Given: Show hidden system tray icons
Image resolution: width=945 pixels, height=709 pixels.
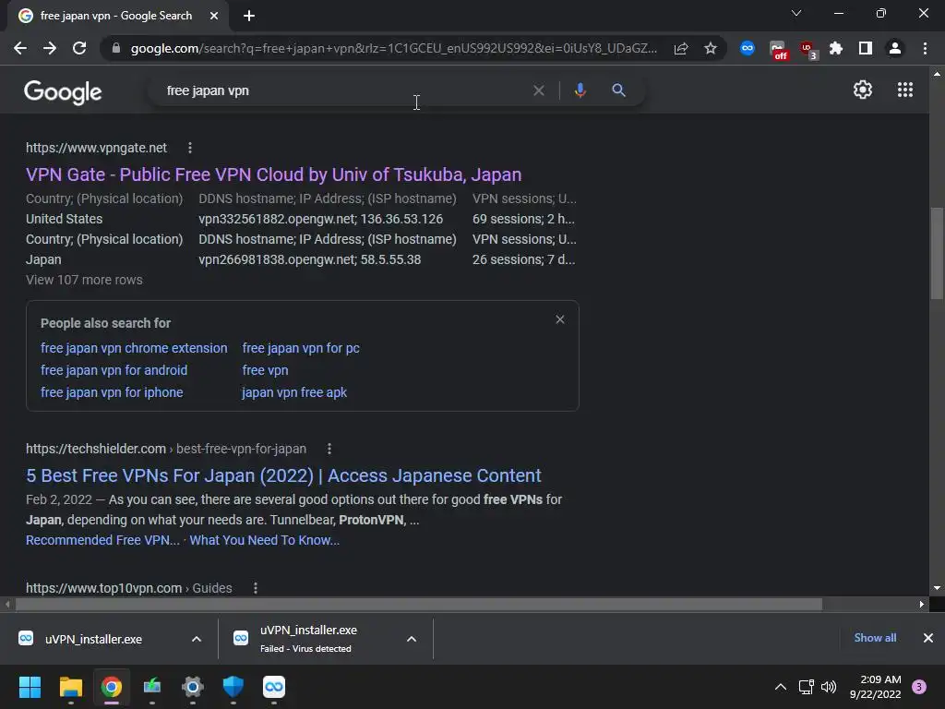Looking at the screenshot, I should tap(781, 687).
